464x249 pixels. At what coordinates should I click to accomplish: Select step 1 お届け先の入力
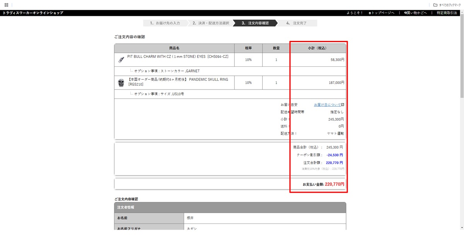165,23
